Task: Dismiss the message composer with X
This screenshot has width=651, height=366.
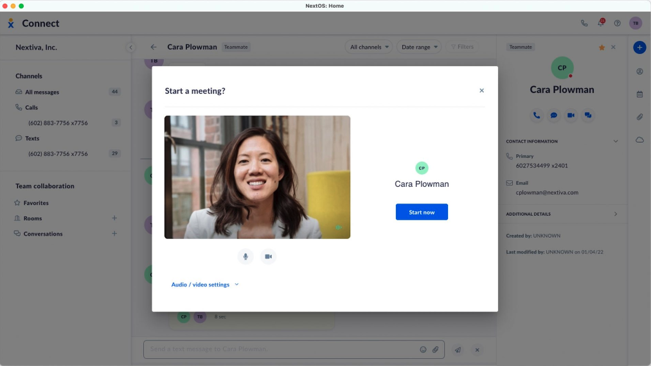Action: coord(477,350)
